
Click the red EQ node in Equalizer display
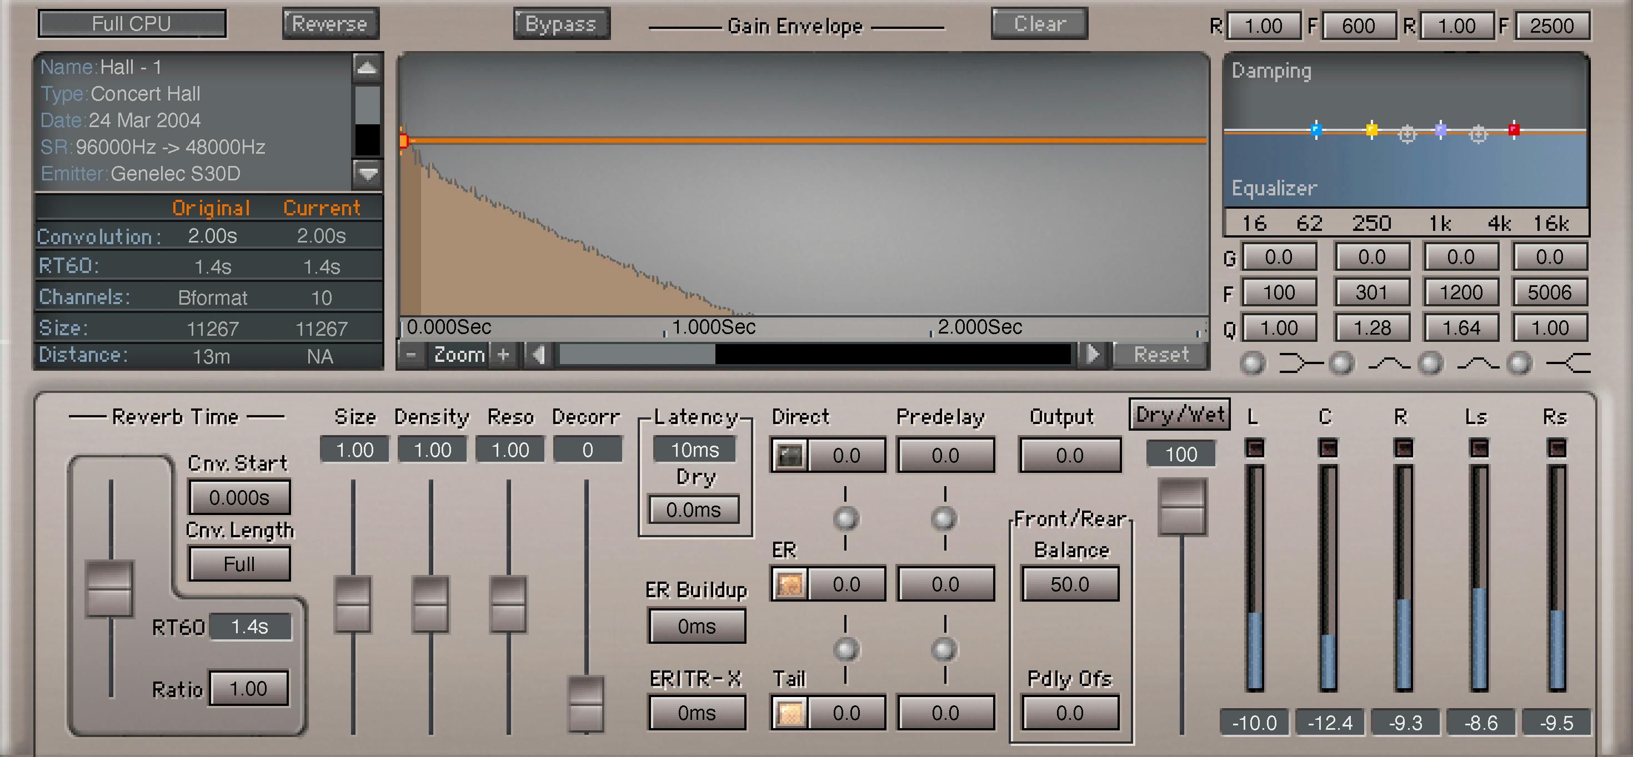tap(1514, 130)
